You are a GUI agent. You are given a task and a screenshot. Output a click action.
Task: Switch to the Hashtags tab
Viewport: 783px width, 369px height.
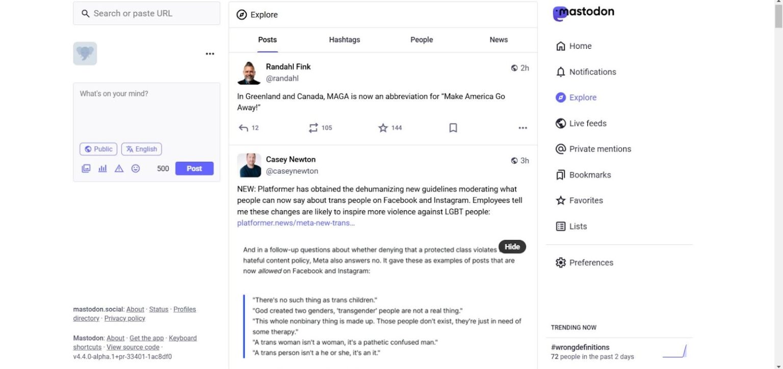[x=345, y=40]
